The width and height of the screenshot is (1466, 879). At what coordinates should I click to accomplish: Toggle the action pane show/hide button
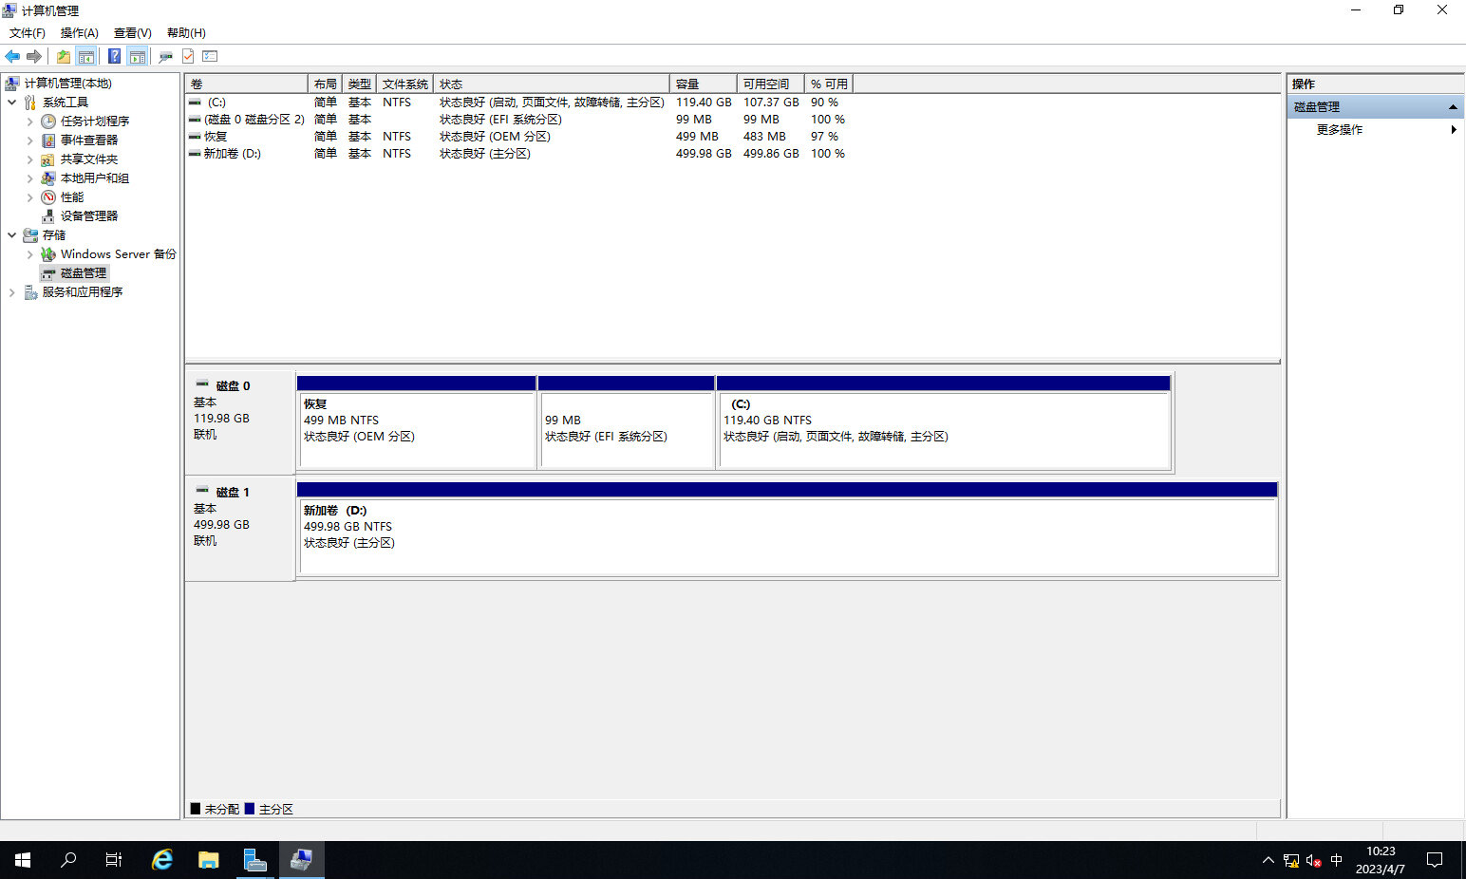coord(138,57)
